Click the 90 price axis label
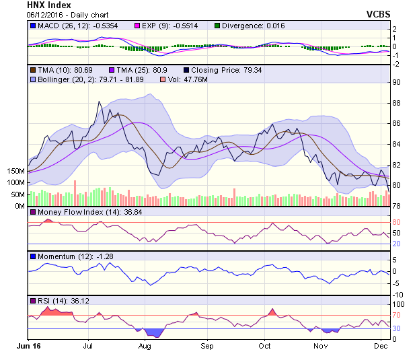 point(396,82)
